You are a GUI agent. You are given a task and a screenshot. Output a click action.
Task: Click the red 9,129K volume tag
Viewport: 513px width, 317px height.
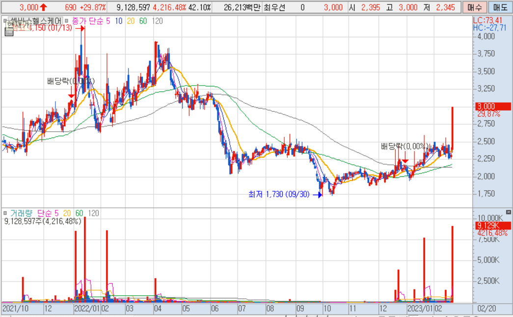point(493,226)
